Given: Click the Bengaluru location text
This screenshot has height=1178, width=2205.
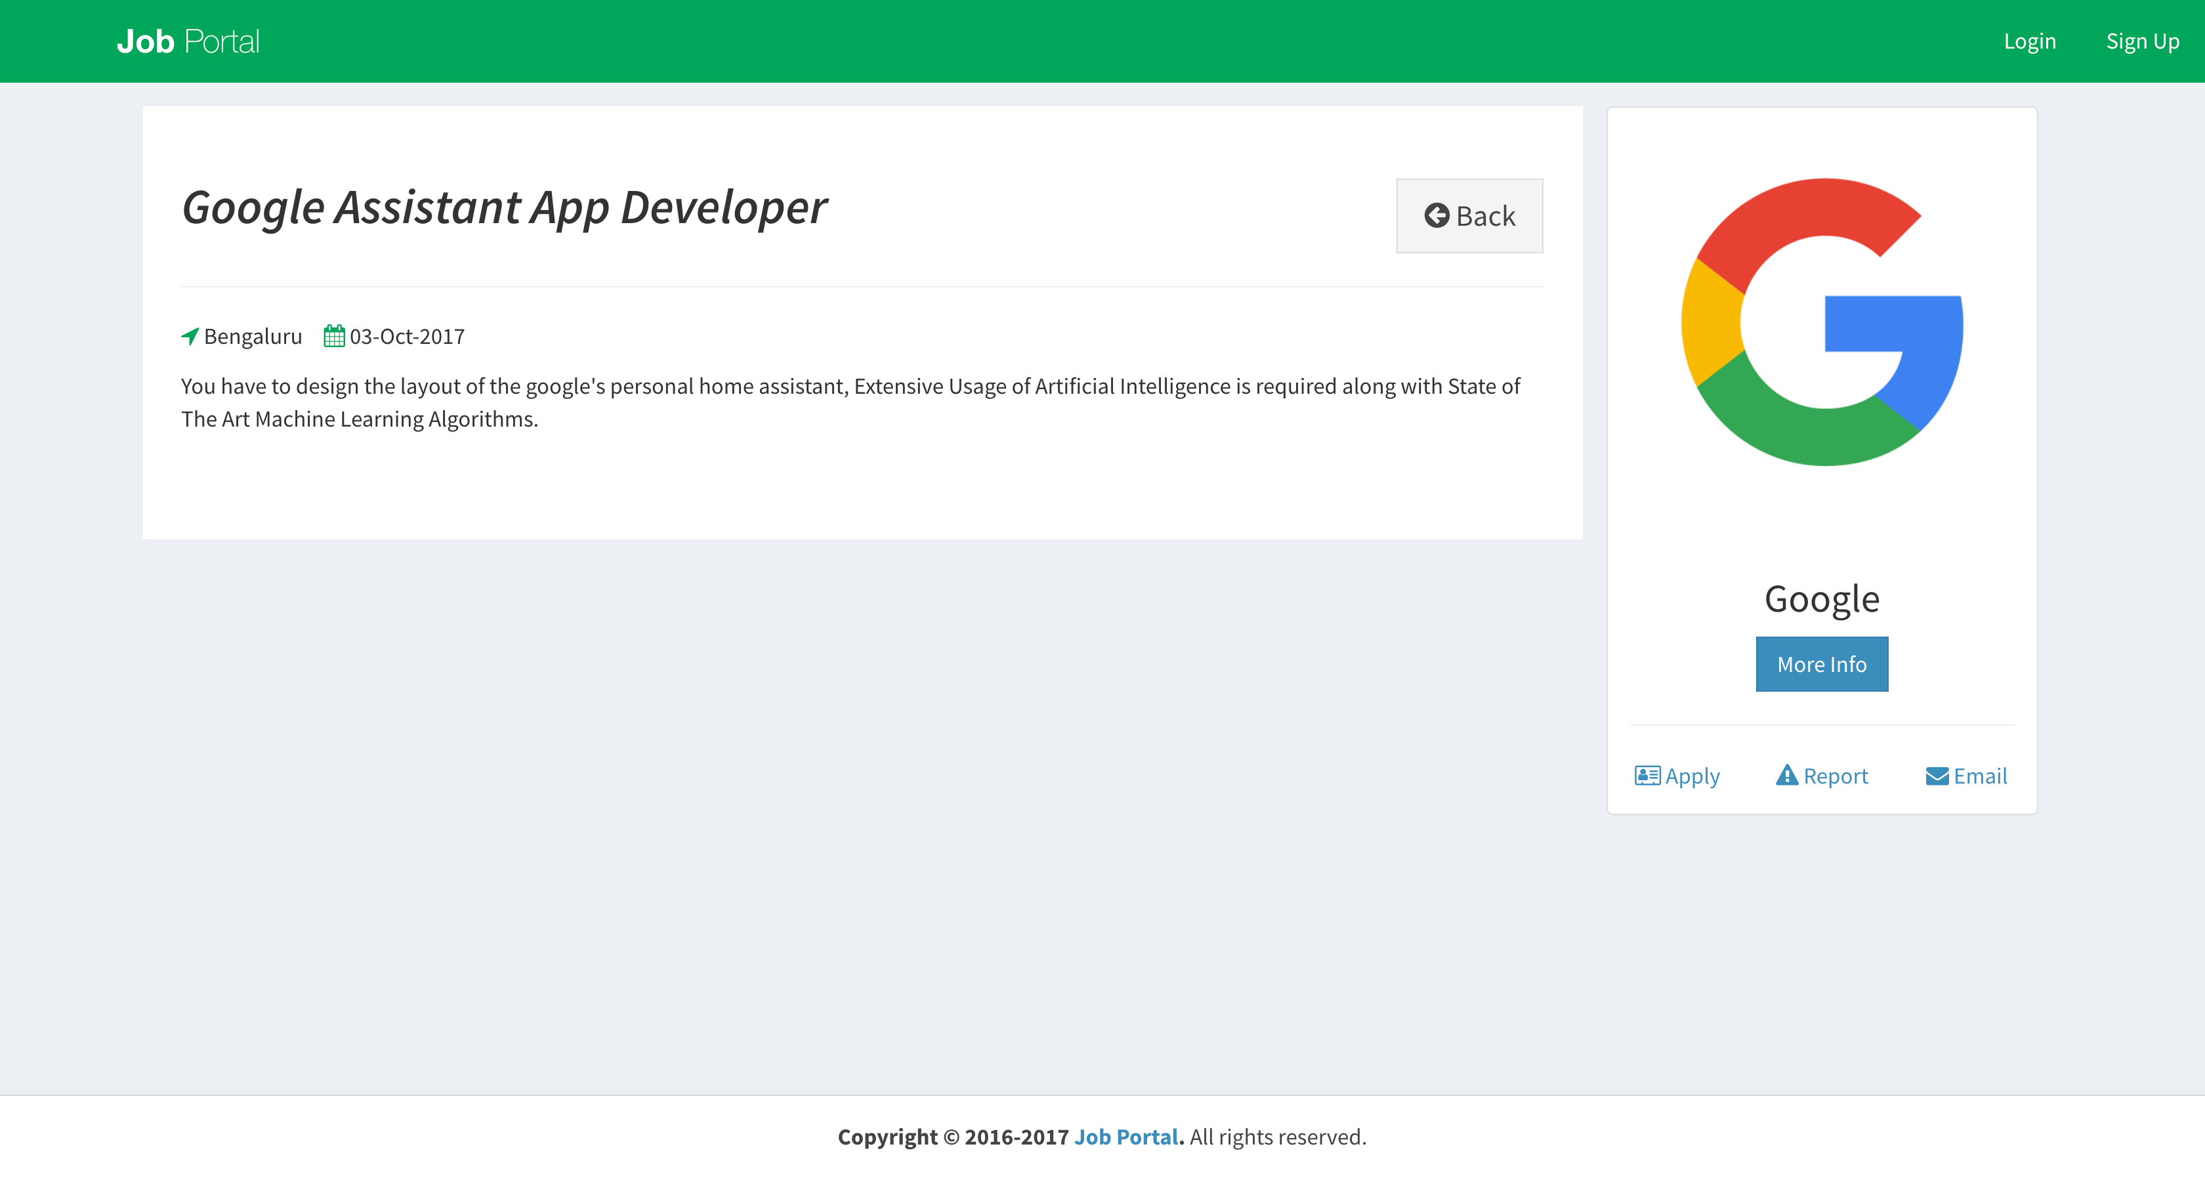Looking at the screenshot, I should 253,337.
